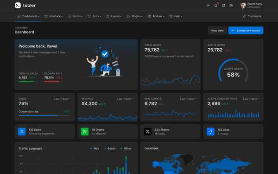Click the tabler logo icon
Screen dimensions: 278x174
pos(18,5)
